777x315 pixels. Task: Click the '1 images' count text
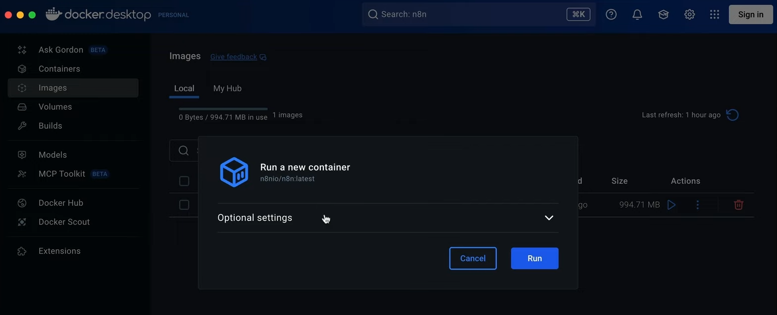tap(287, 115)
